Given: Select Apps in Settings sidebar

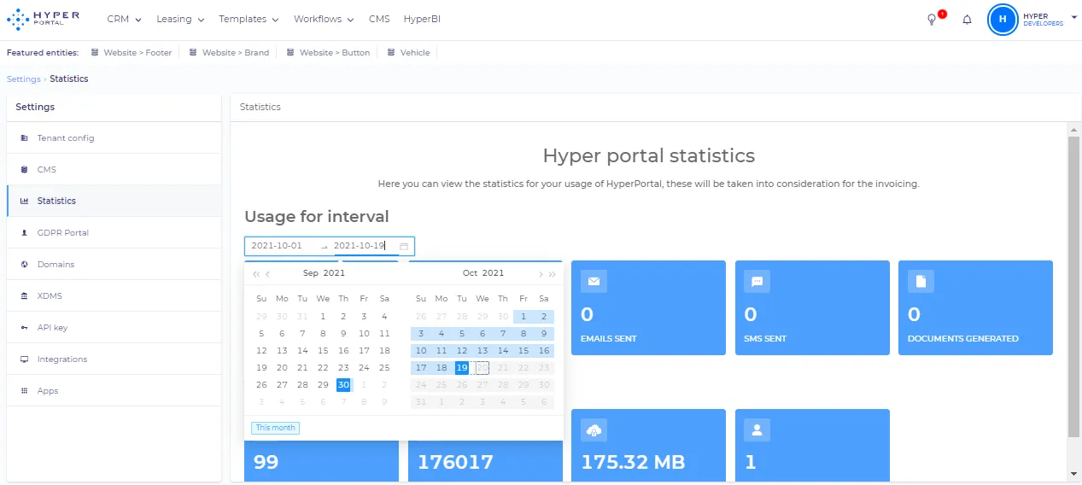Looking at the screenshot, I should click(114, 391).
